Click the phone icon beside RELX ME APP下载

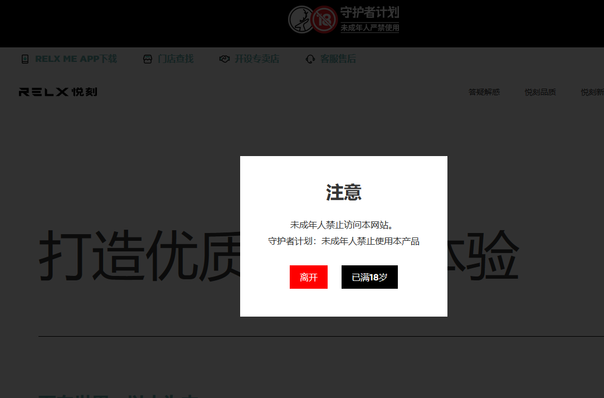coord(25,59)
